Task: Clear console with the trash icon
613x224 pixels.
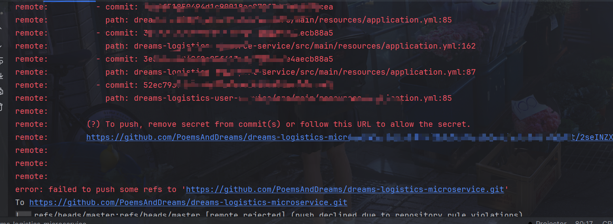Action: pyautogui.click(x=1, y=106)
